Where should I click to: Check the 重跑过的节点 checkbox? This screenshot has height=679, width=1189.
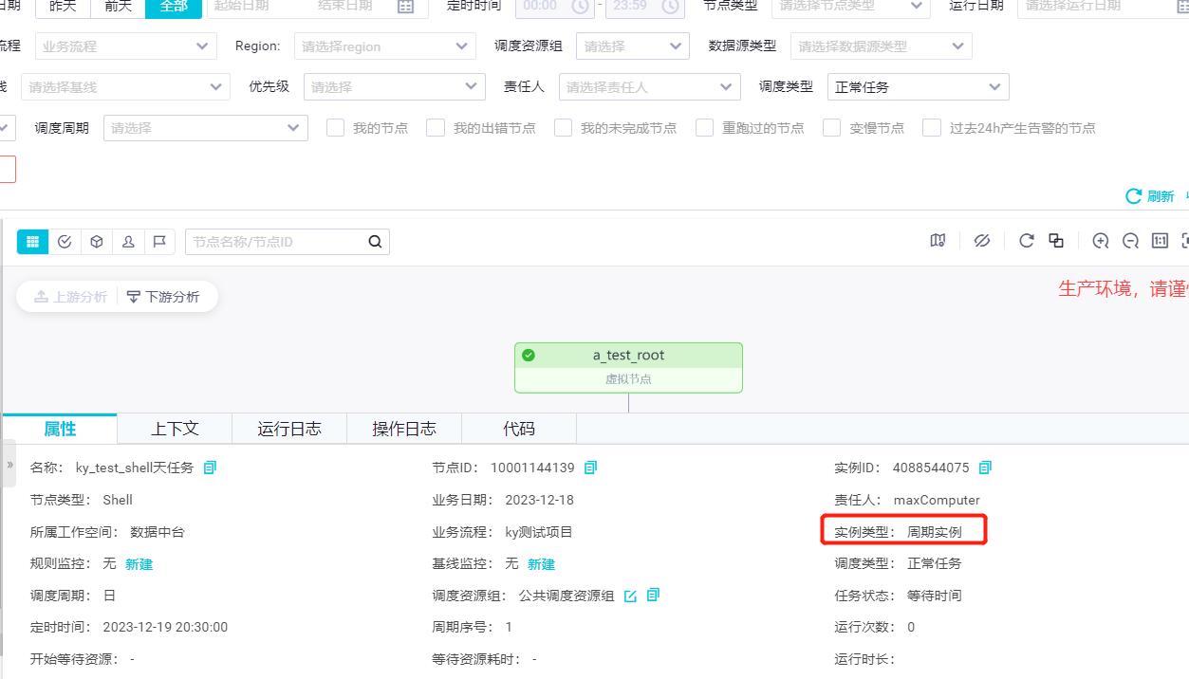pos(704,127)
